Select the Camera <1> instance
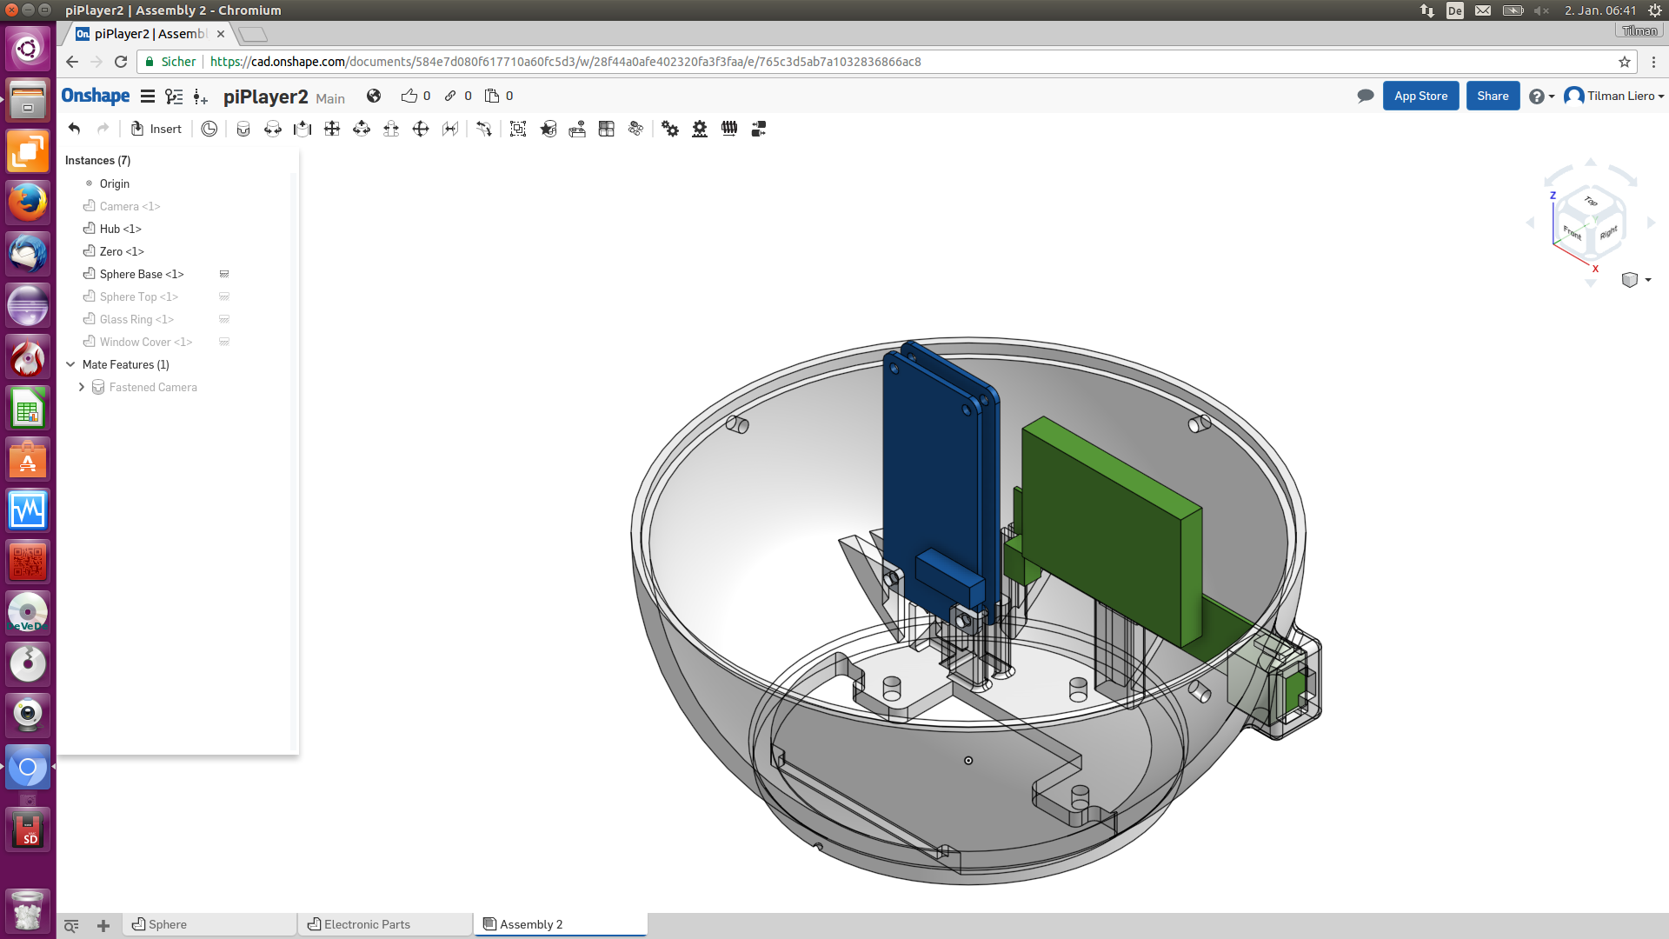 [x=130, y=206]
